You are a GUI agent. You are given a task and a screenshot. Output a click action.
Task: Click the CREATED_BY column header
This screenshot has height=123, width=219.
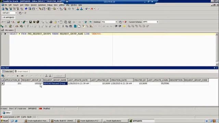[140, 80]
